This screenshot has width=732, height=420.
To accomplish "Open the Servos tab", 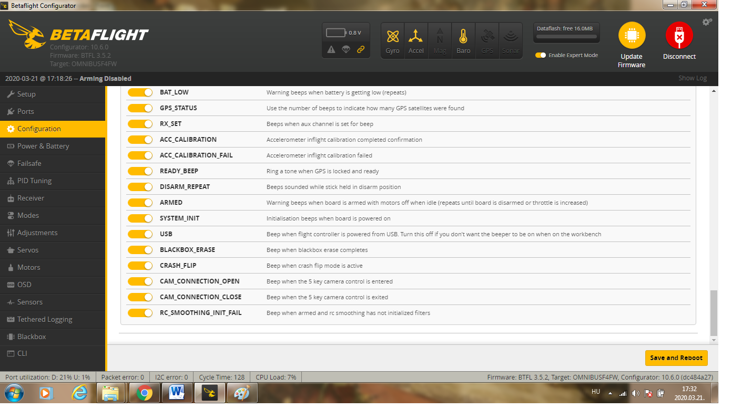I will [x=53, y=250].
